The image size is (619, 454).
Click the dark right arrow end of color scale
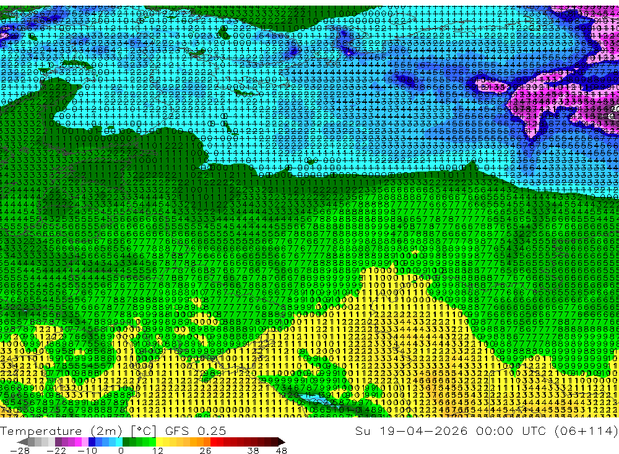tap(281, 442)
